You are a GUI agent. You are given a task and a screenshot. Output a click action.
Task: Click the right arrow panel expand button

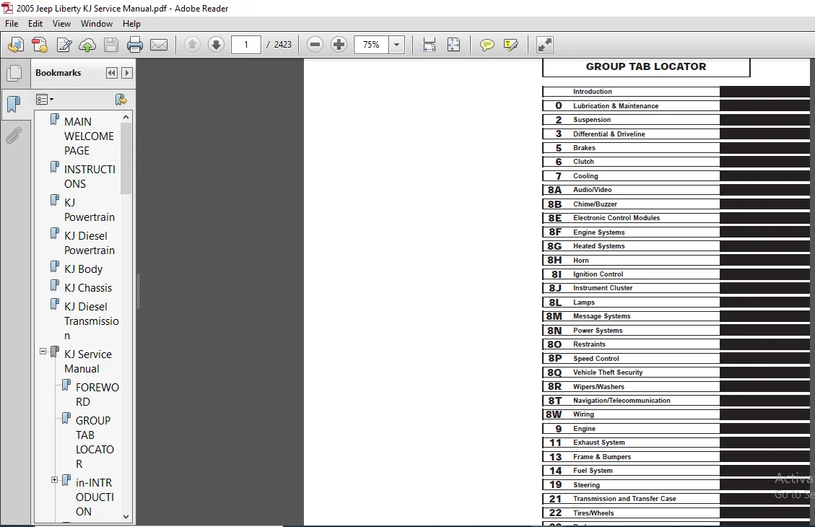pos(127,73)
